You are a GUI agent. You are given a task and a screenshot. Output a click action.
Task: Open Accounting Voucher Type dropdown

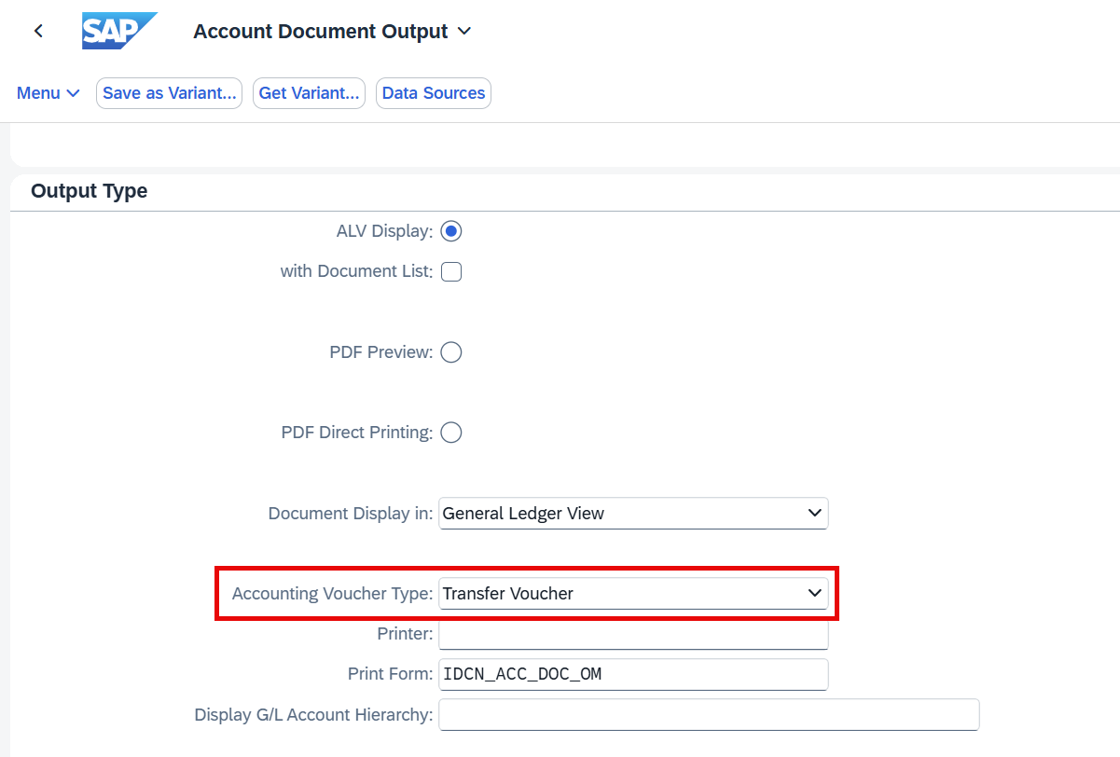pos(633,594)
